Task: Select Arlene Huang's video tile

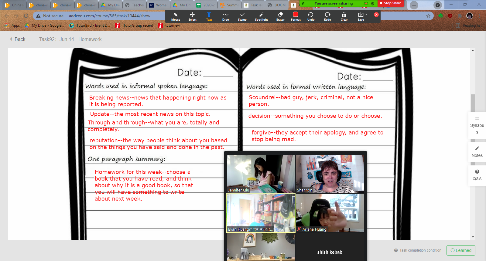Action: pos(330,213)
